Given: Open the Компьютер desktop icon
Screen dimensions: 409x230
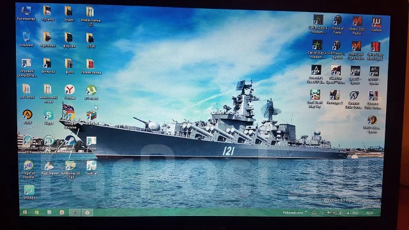Looking at the screenshot, I should point(26,13).
